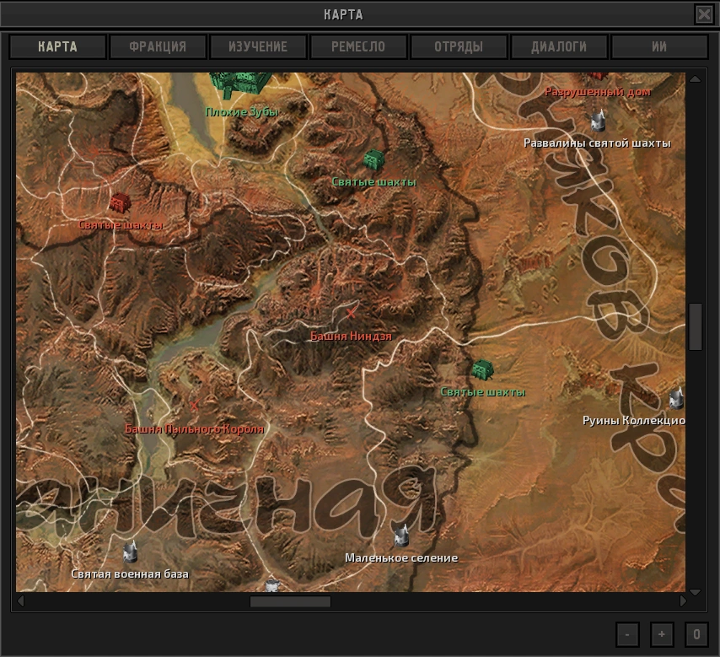
Task: Open the РЕМЕСЛО tab
Action: point(358,47)
